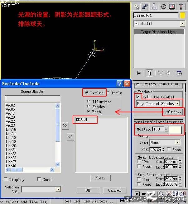This screenshot has height=204, width=188.
Task: Click the Cancel button
Action: click(x=115, y=190)
